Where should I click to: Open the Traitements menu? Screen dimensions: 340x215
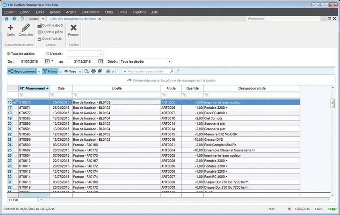pos(90,12)
